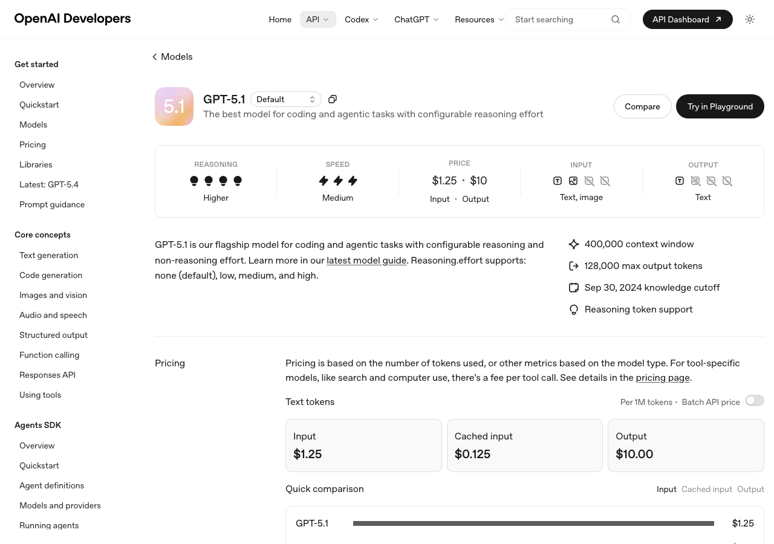
Task: Enable the Batch API price toggle
Action: (x=754, y=401)
